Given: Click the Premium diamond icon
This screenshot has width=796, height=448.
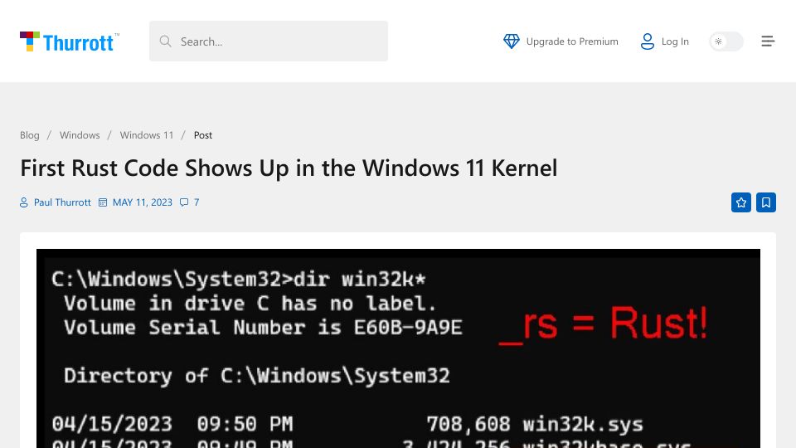Looking at the screenshot, I should click(x=512, y=41).
